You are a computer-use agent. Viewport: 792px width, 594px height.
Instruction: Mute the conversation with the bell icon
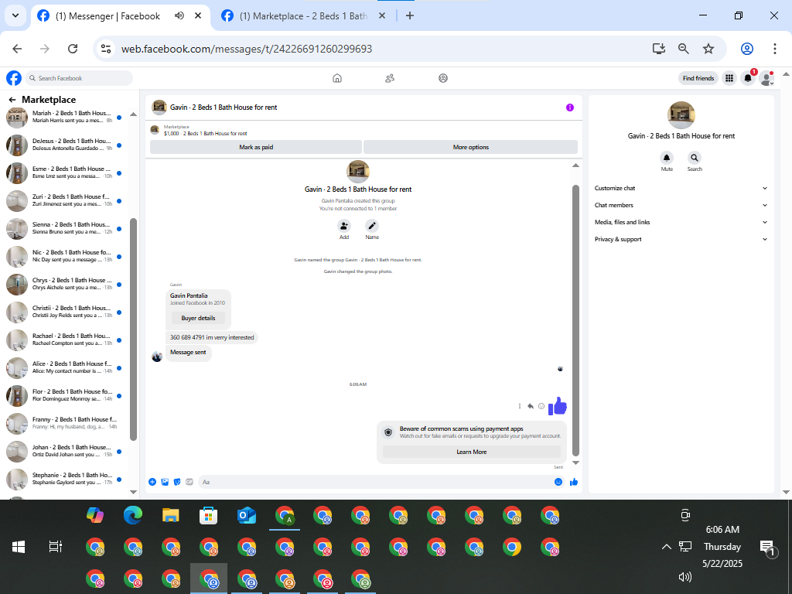tap(667, 158)
